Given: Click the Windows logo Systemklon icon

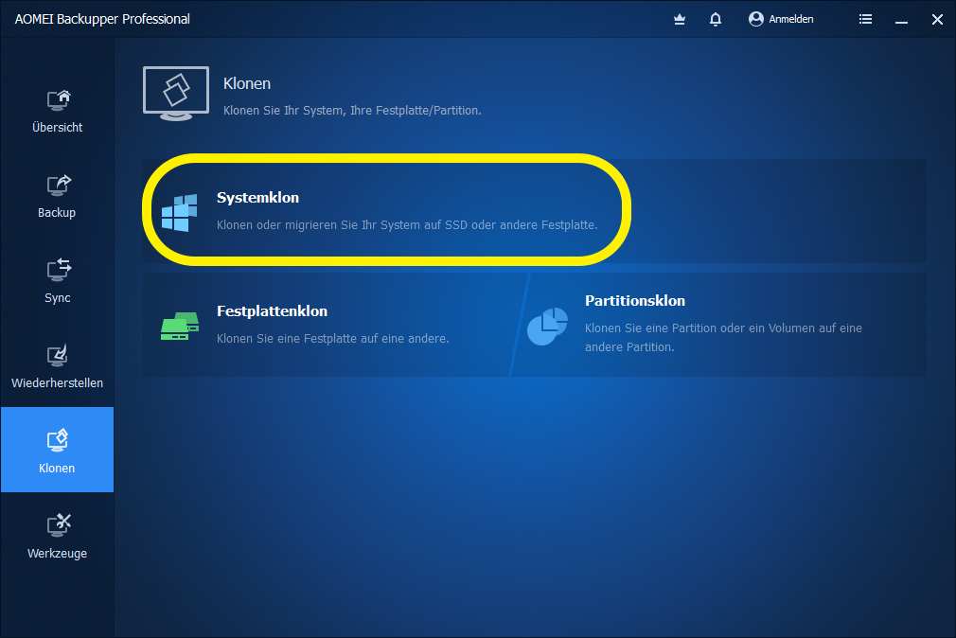Looking at the screenshot, I should pyautogui.click(x=179, y=213).
